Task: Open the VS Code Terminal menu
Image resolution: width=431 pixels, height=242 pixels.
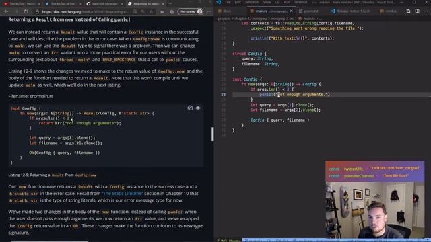Action: click(x=301, y=2)
